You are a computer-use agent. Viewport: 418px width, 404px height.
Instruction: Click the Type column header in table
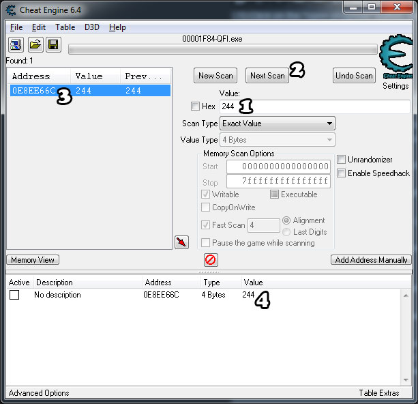[x=221, y=283]
